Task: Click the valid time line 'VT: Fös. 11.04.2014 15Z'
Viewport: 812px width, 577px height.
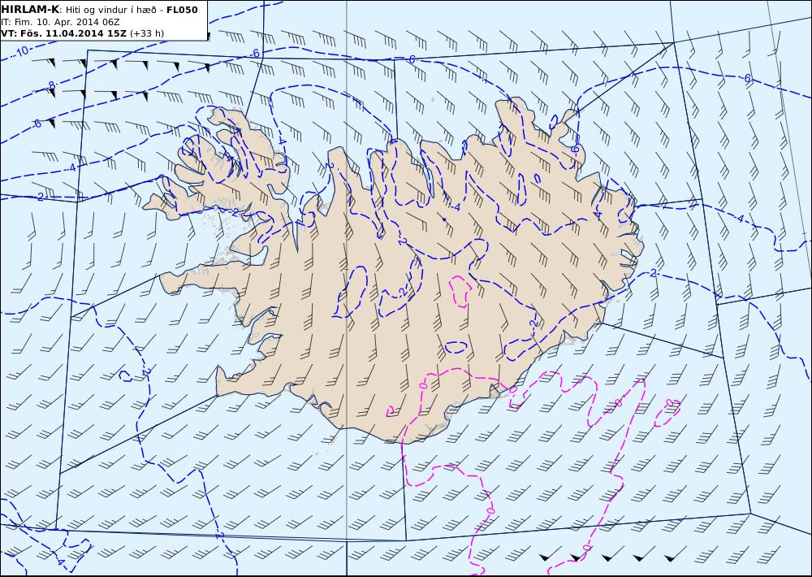Action: [63, 33]
